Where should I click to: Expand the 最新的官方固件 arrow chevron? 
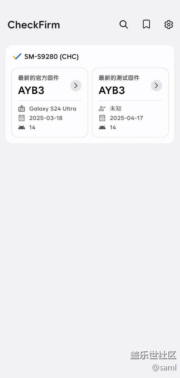[76, 85]
